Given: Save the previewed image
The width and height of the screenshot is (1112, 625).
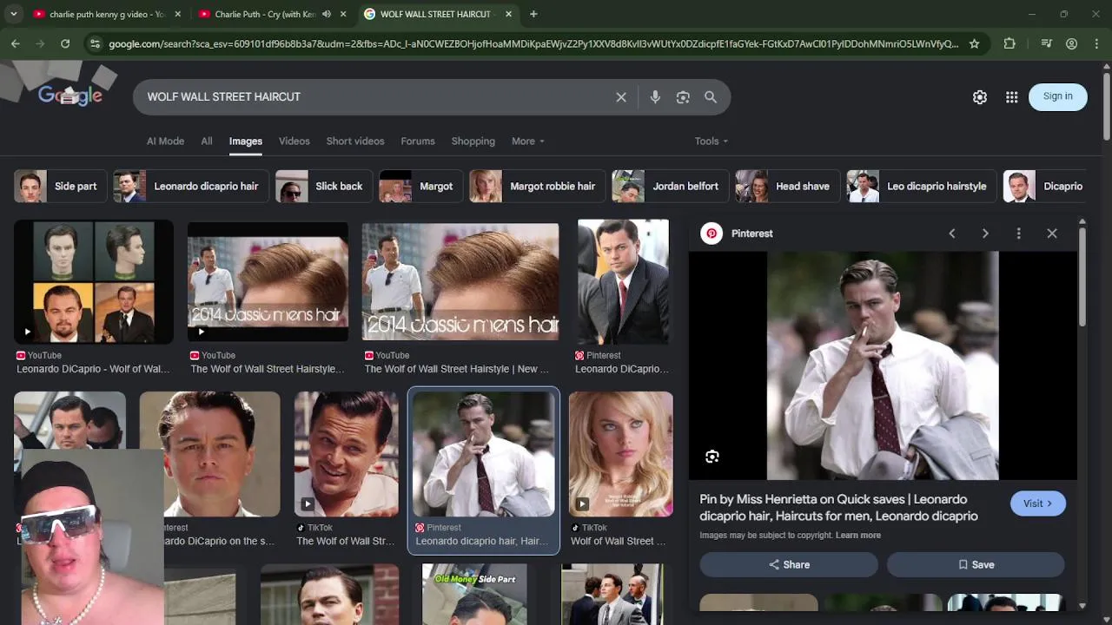Looking at the screenshot, I should pyautogui.click(x=976, y=564).
